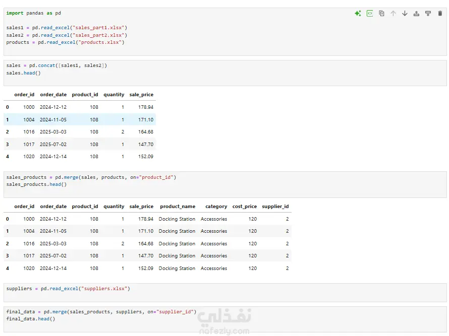Select cost price 120 in merged row 1017
449x336 pixels.
pos(253,256)
